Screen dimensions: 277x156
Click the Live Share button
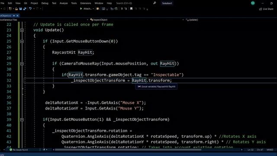click(x=266, y=9)
